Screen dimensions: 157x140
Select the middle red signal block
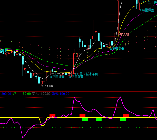point(82,115)
